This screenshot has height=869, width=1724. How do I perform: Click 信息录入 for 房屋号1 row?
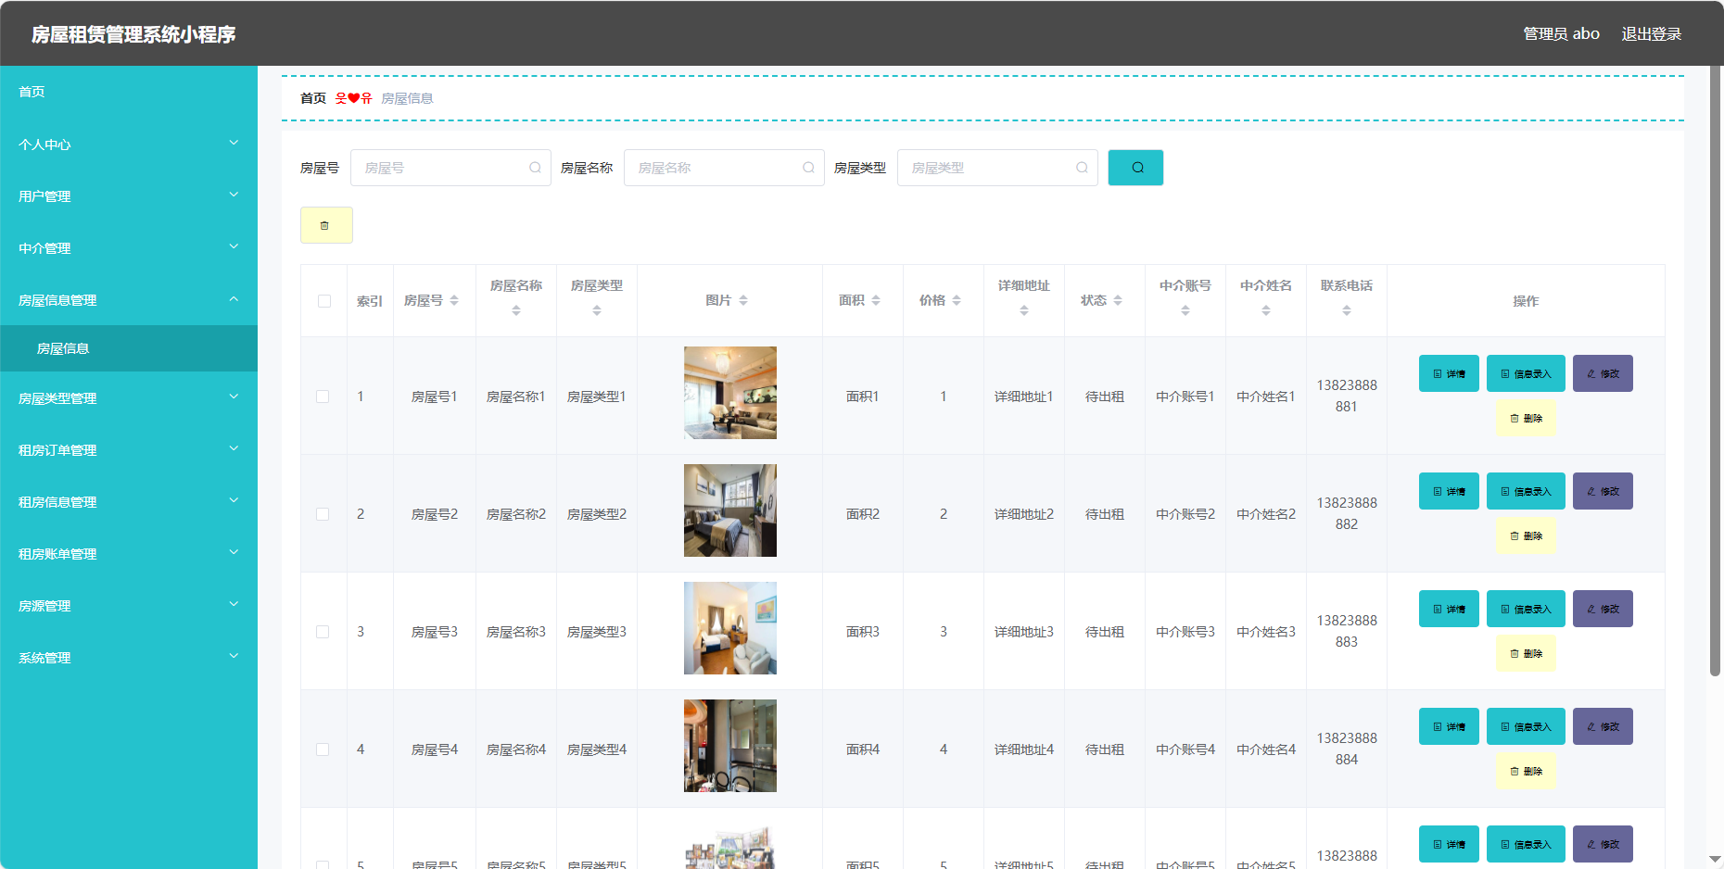pos(1526,373)
